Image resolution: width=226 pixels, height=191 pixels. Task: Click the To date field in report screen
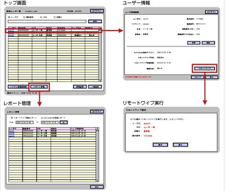[x=50, y=122]
